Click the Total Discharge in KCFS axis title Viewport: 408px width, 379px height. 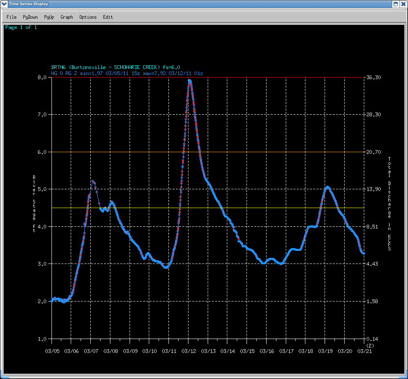(390, 204)
